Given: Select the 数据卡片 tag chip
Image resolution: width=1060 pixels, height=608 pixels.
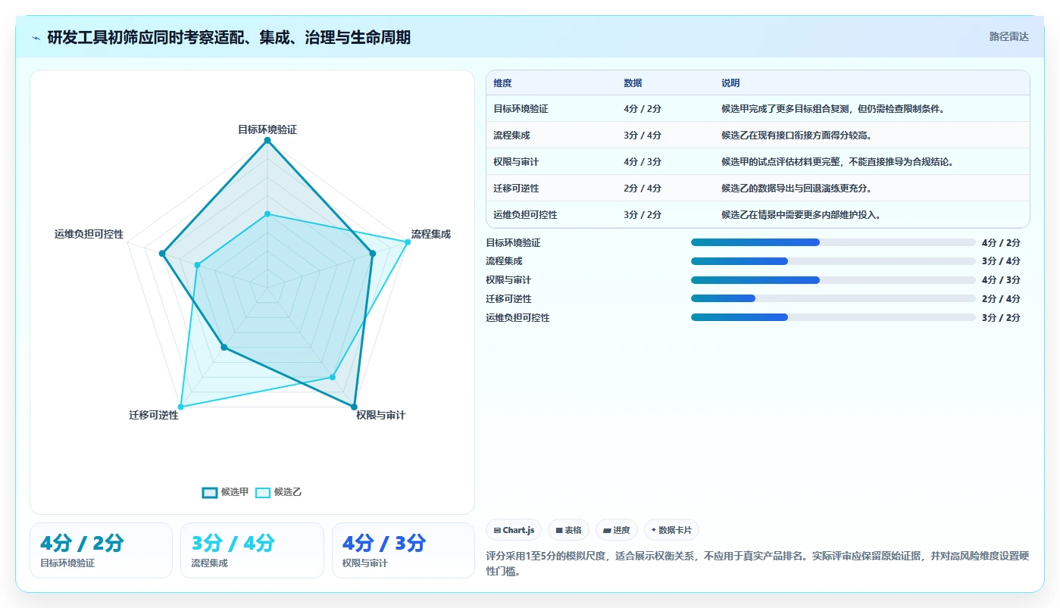Looking at the screenshot, I should point(671,530).
